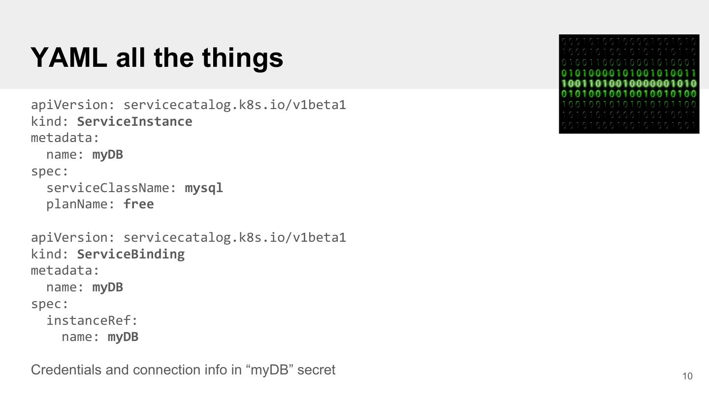Click the slide number 10
The image size is (709, 398).
coord(687,376)
